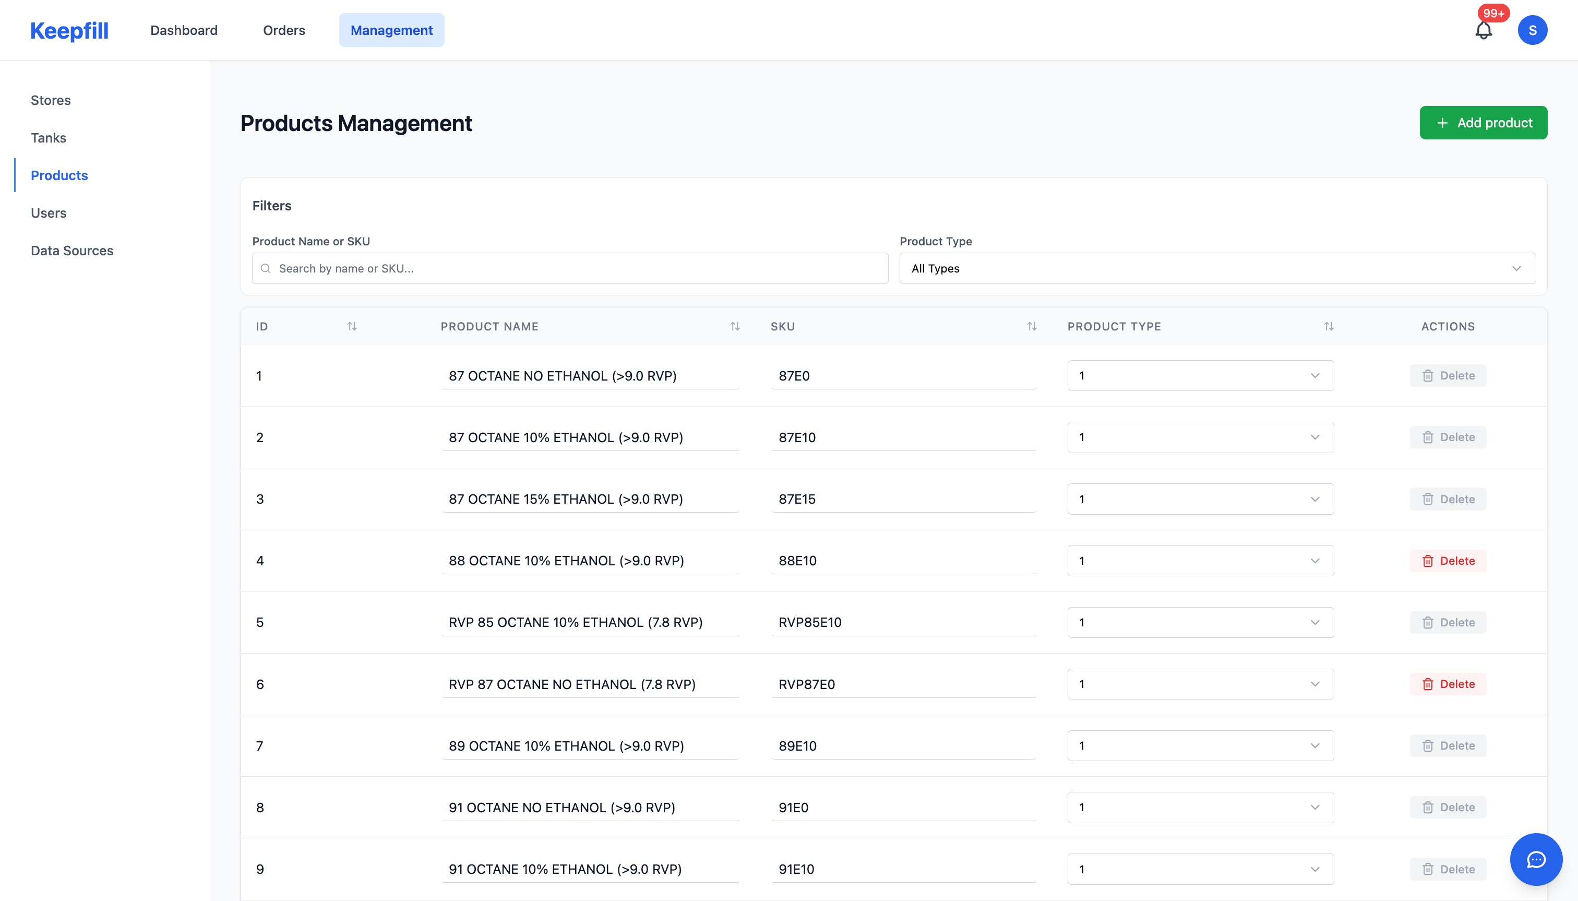Sort PRODUCT TYPE using its sort arrows
This screenshot has width=1578, height=901.
coord(1329,326)
